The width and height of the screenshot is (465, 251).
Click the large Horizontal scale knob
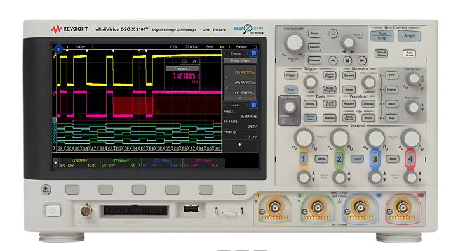click(295, 43)
